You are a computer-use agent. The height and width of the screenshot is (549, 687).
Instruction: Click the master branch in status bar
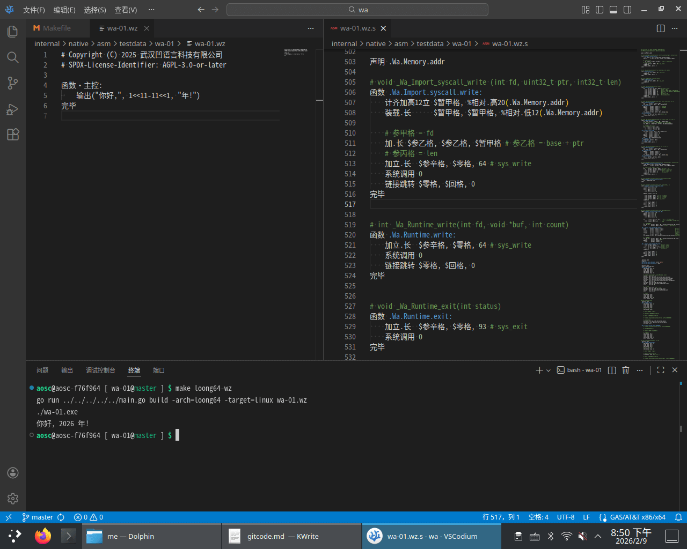point(38,517)
